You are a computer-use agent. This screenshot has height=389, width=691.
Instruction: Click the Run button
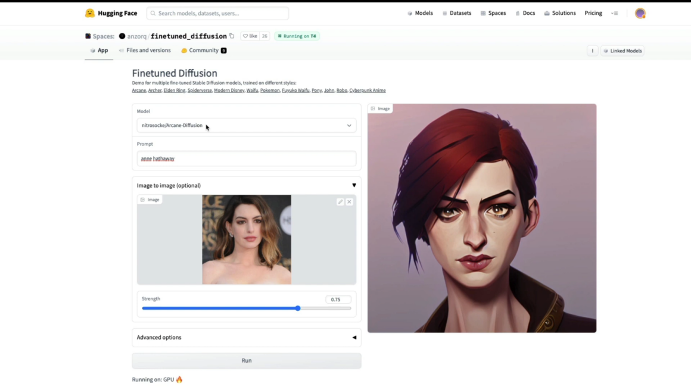(247, 360)
